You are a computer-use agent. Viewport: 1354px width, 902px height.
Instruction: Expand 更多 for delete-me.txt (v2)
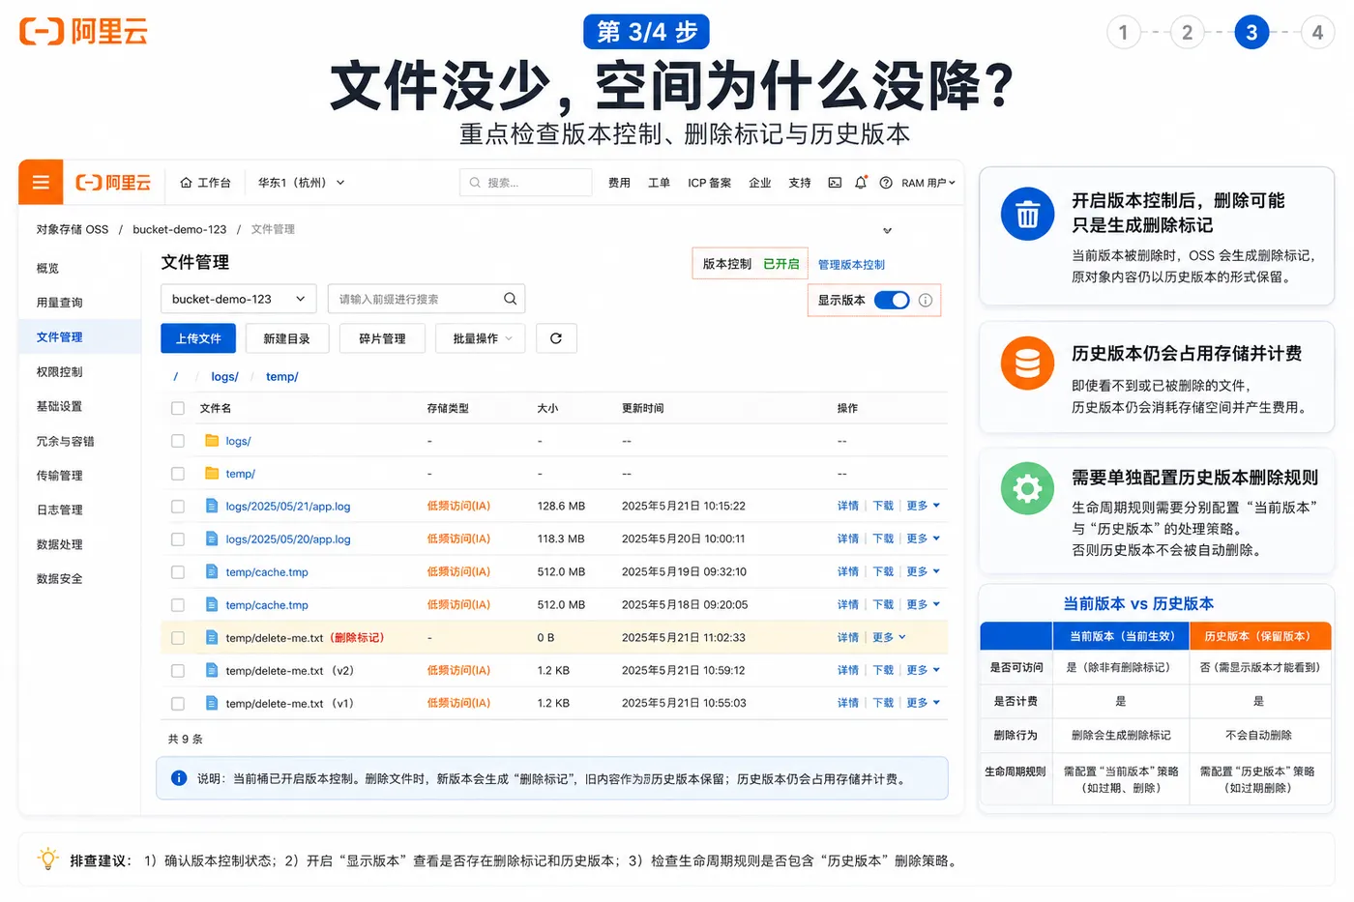(924, 670)
